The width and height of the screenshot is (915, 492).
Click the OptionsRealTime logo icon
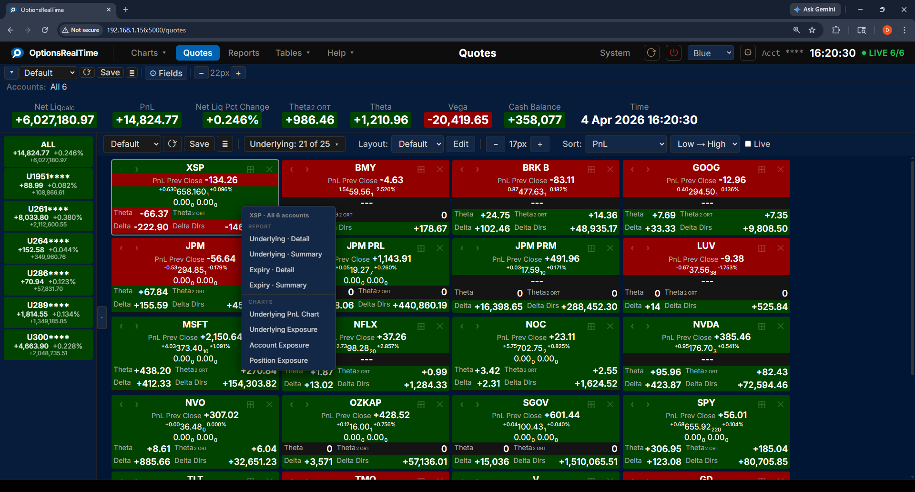tap(17, 53)
